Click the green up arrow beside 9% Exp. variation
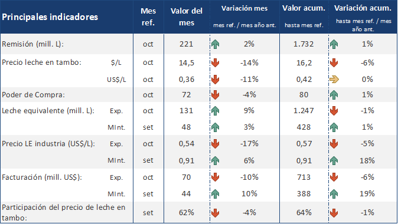 [216, 111]
